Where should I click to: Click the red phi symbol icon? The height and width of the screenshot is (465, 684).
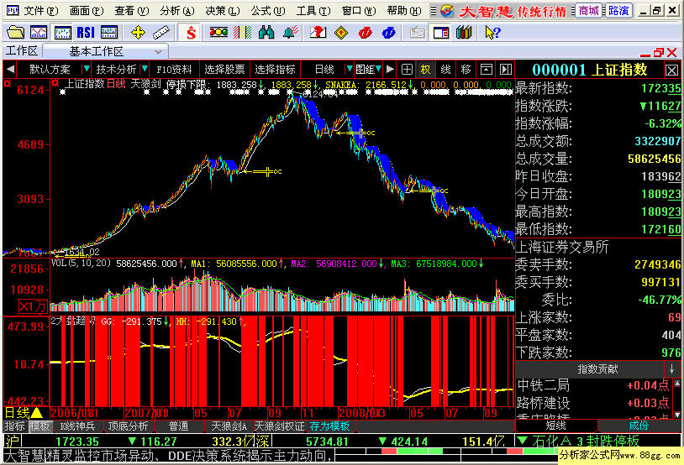[365, 32]
